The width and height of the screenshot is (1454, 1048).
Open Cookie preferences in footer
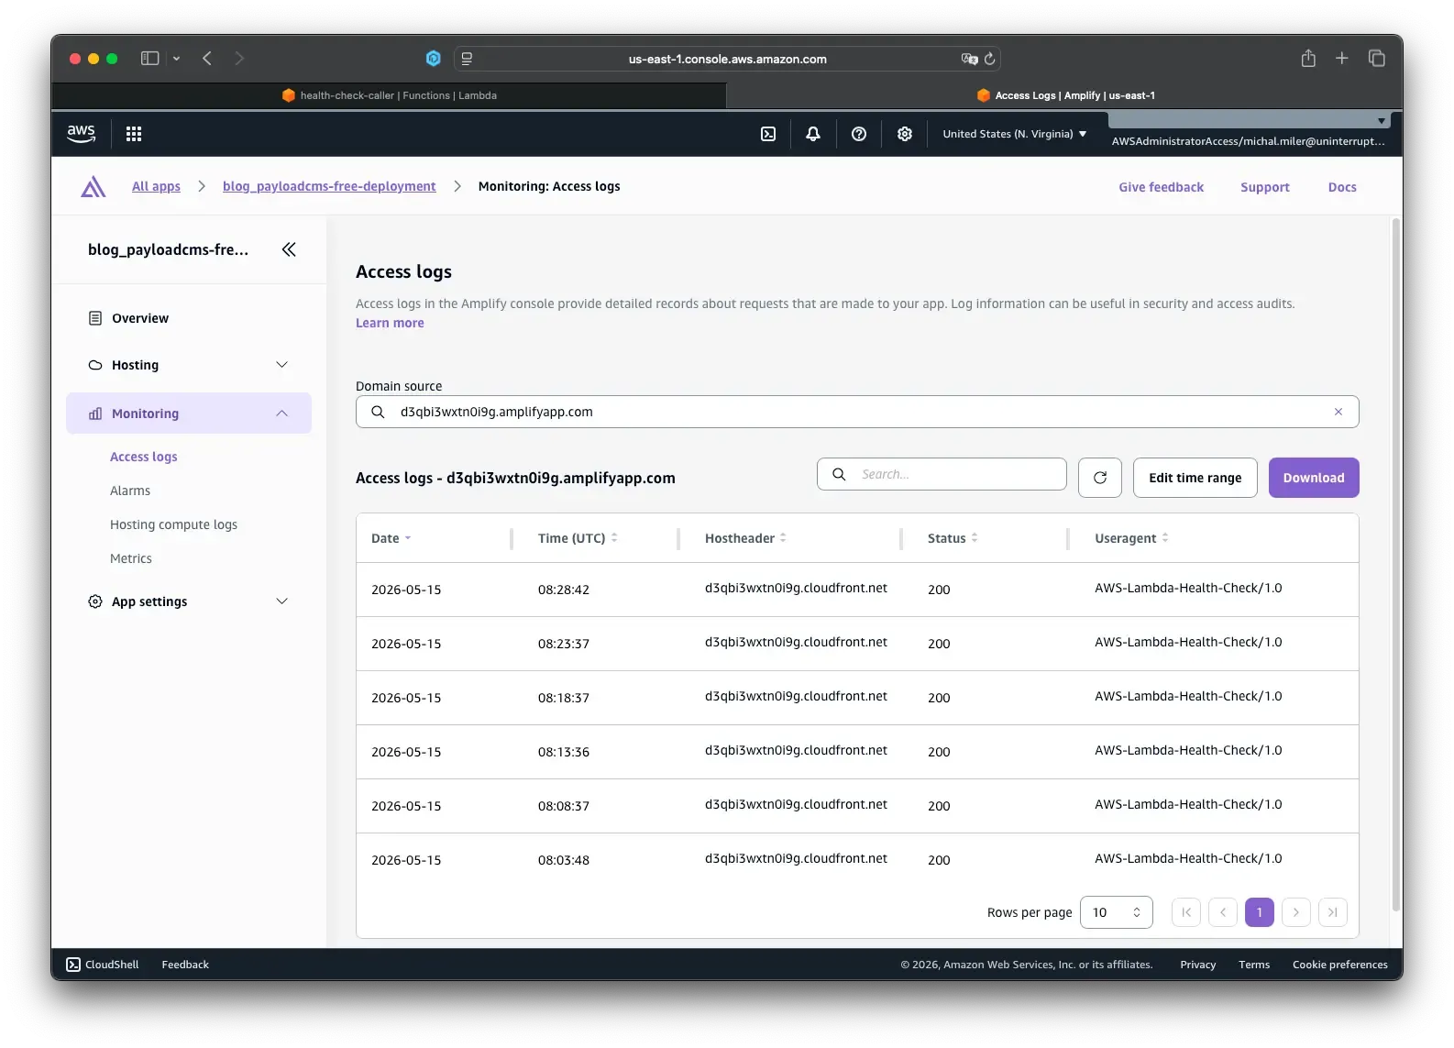point(1340,965)
